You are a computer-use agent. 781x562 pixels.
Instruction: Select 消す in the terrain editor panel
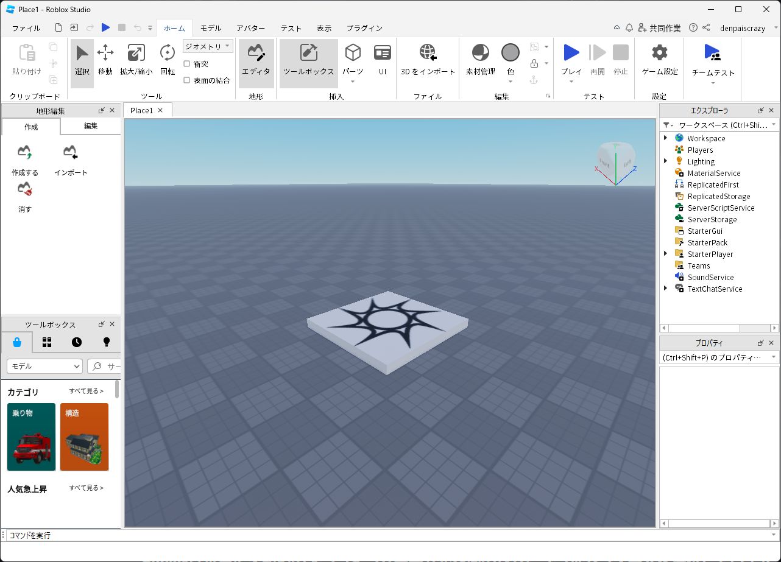point(24,197)
